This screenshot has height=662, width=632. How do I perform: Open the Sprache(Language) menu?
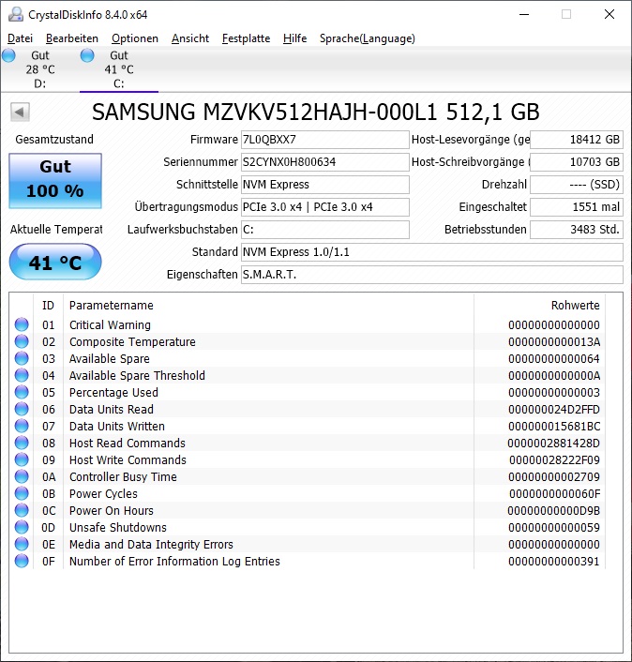pos(368,38)
